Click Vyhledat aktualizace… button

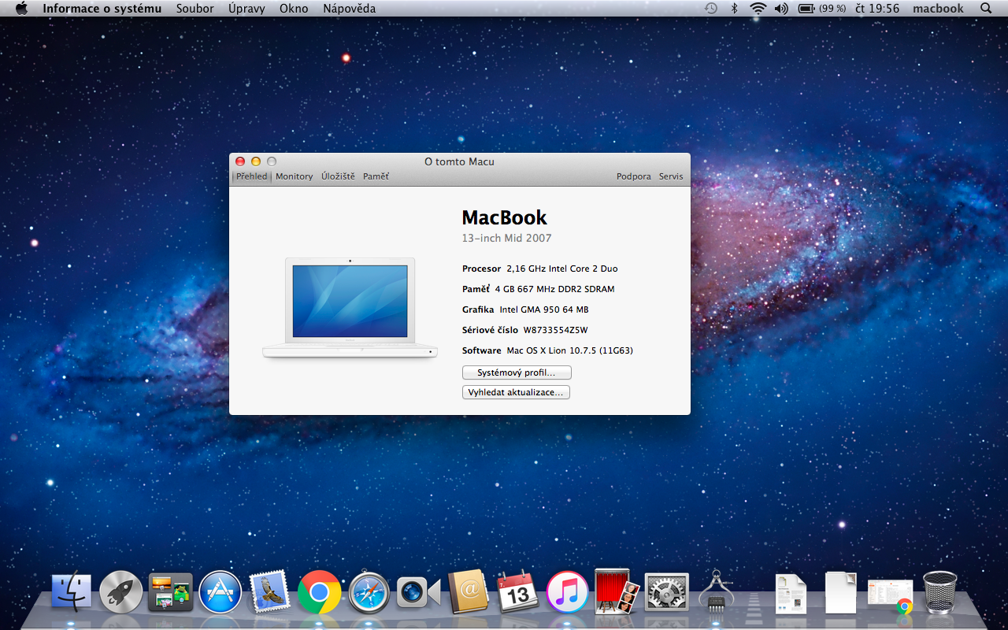click(516, 392)
